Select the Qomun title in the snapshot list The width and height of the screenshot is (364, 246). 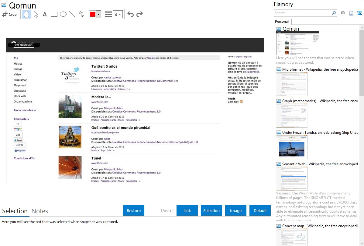pyautogui.click(x=291, y=29)
